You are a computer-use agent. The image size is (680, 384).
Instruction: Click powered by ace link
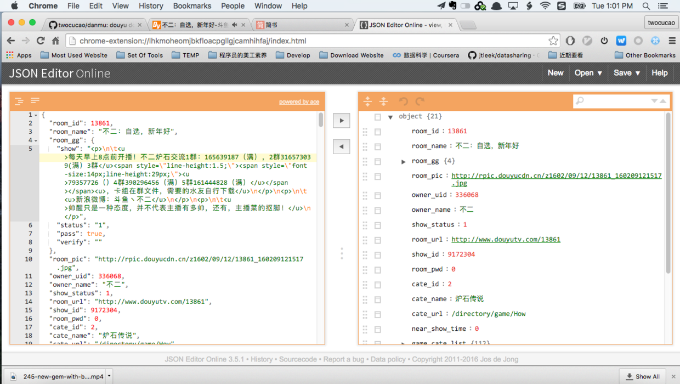pos(299,102)
